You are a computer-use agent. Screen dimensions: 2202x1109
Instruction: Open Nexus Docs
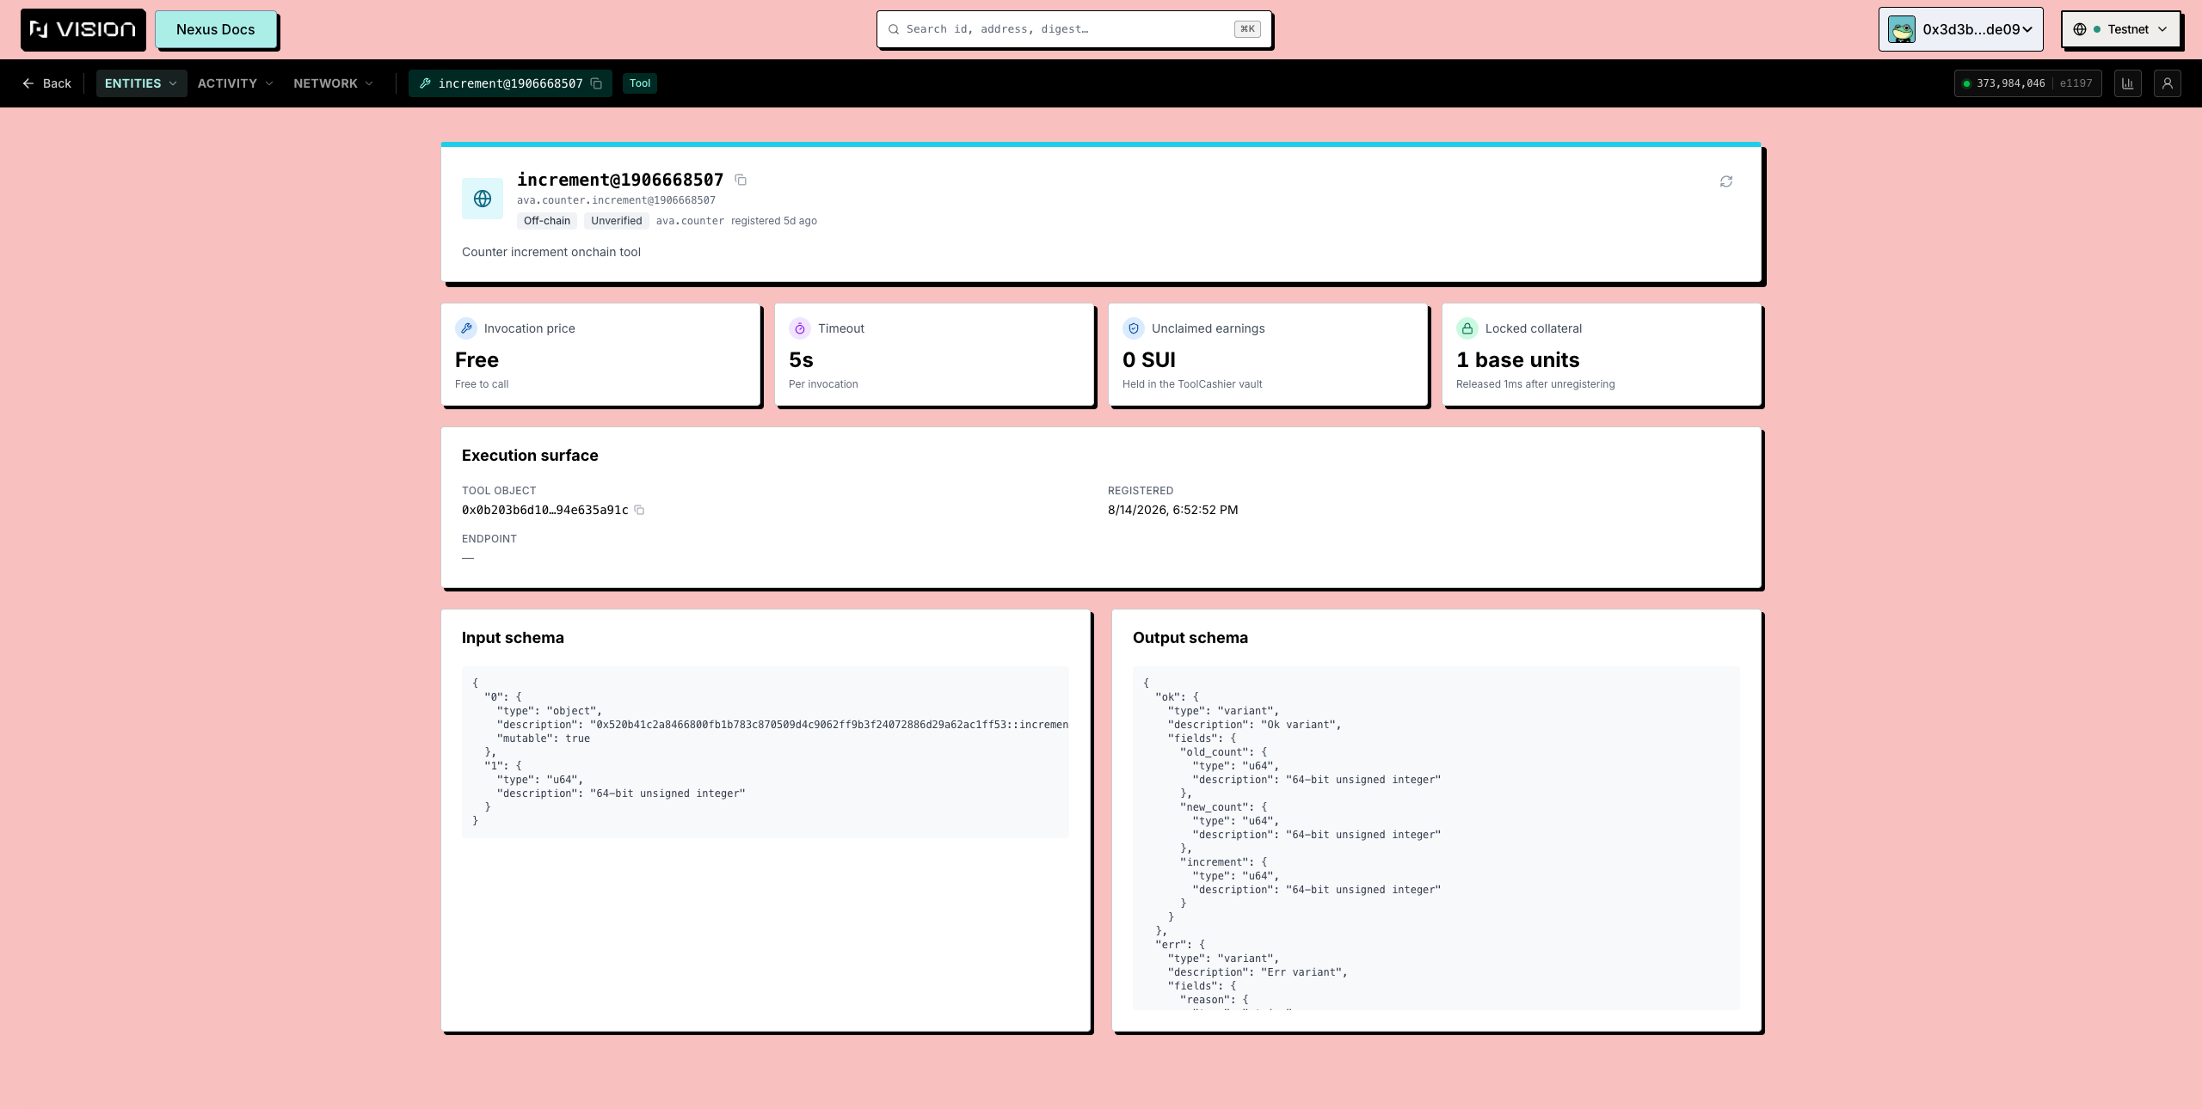pyautogui.click(x=216, y=29)
